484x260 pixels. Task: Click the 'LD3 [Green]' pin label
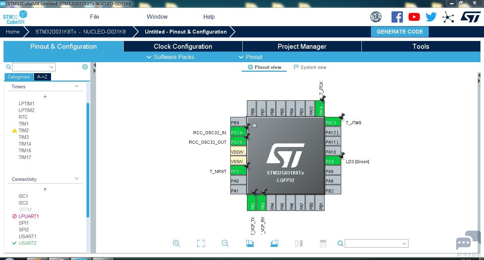click(358, 162)
